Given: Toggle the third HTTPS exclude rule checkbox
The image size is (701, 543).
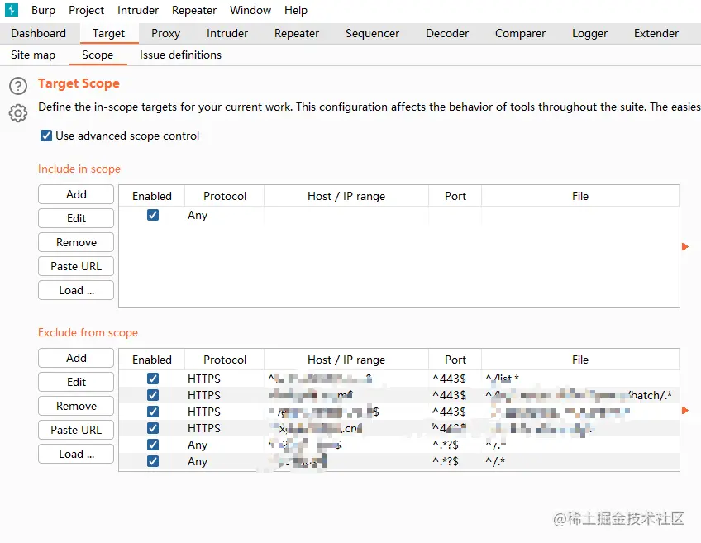Looking at the screenshot, I should coord(152,412).
